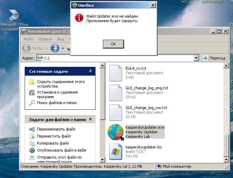Select the EULA_ru.txt document icon
Image resolution: width=233 pixels, height=178 pixels.
(x=116, y=73)
